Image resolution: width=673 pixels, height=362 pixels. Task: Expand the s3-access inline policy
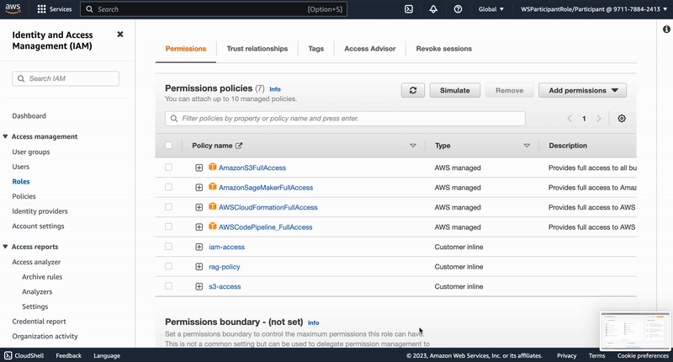coord(199,286)
